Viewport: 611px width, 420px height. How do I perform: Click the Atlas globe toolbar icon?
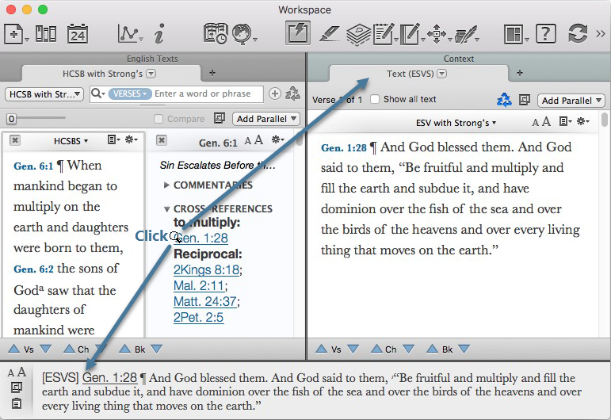[242, 34]
